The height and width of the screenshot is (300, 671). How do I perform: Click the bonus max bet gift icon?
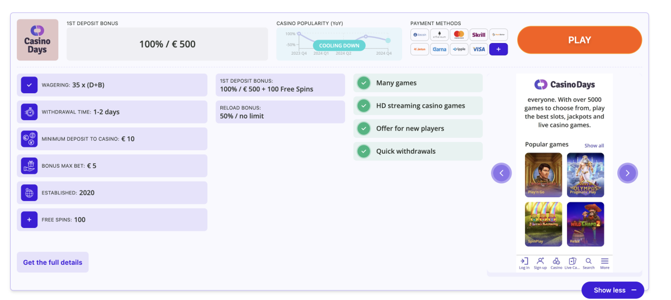[29, 165]
